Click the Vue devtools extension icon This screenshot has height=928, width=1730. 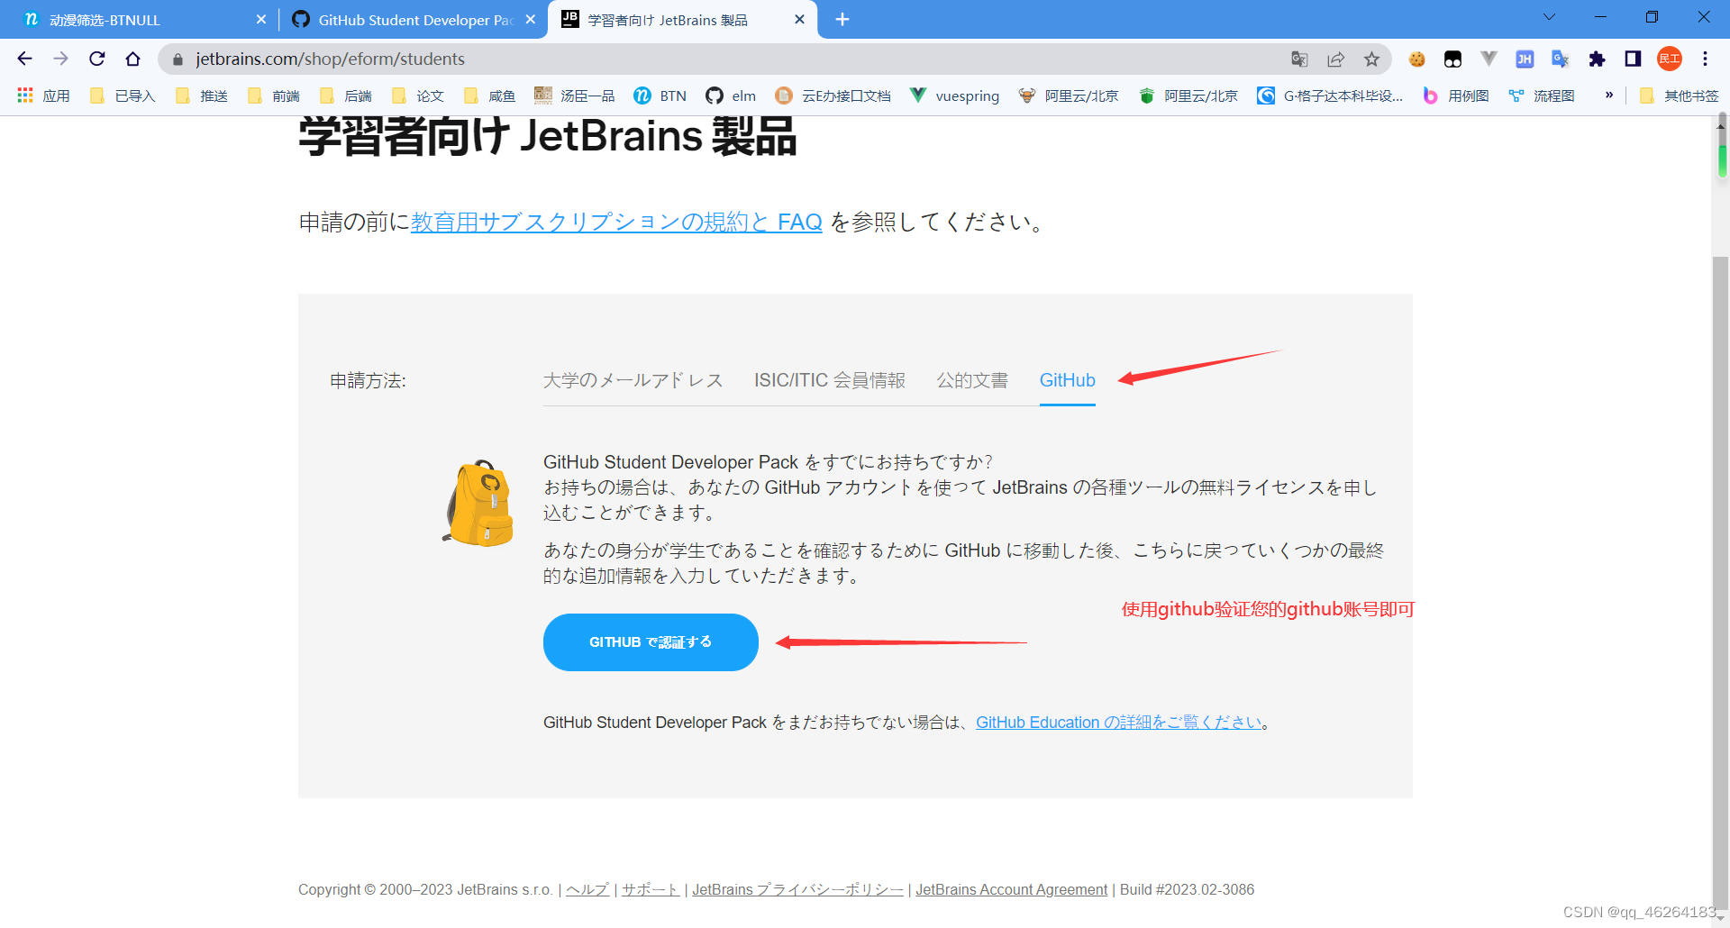1488,59
